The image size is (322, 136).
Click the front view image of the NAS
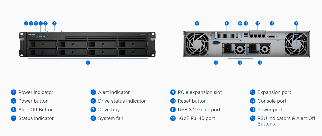87,44
